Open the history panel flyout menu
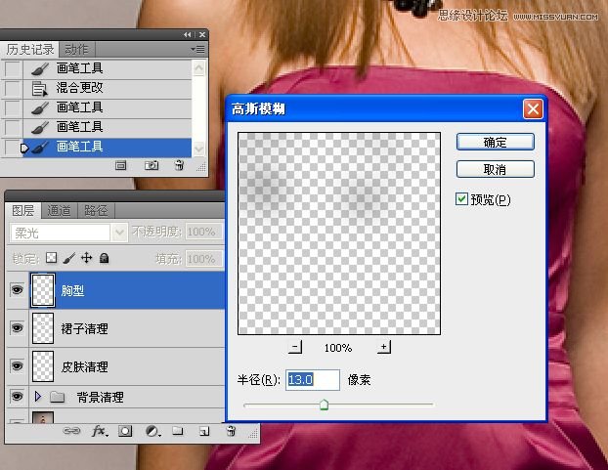 coord(198,49)
